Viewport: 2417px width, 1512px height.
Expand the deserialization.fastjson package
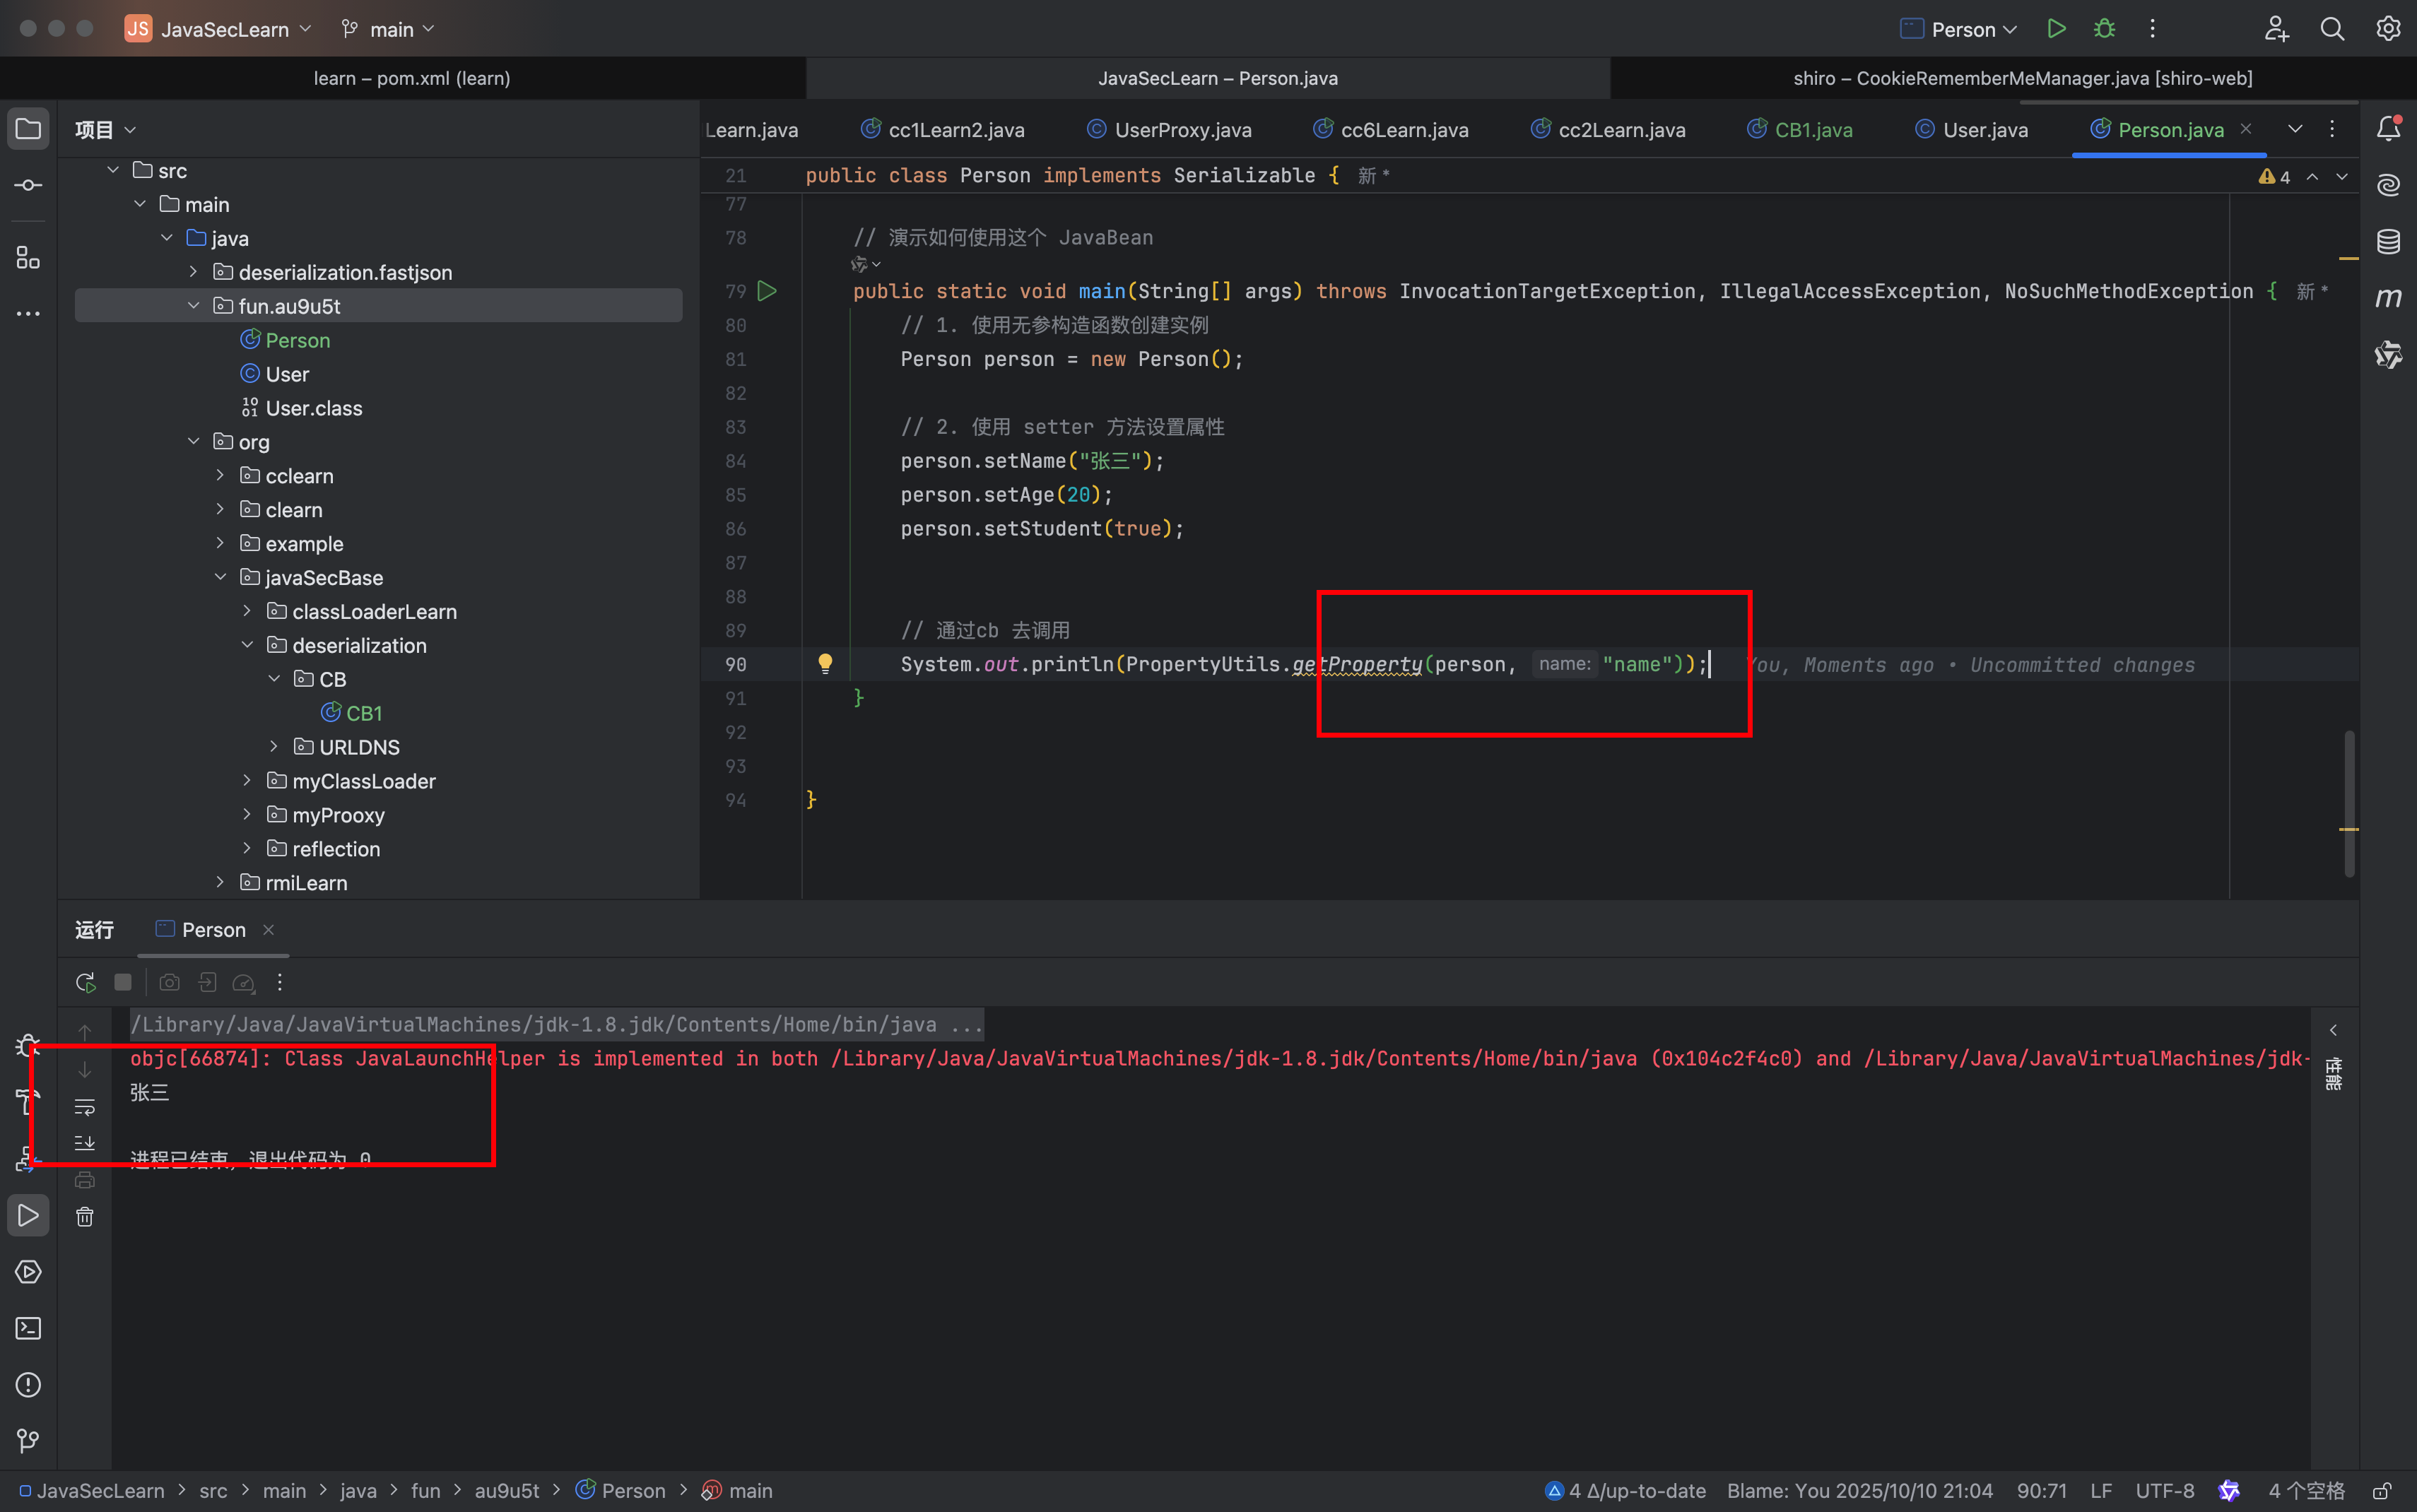coord(194,272)
